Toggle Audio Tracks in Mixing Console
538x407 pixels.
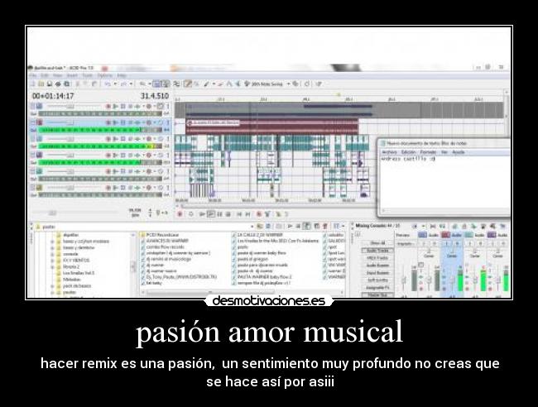pos(377,251)
